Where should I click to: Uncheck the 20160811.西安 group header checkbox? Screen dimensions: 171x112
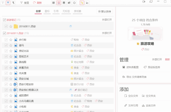point(4,33)
